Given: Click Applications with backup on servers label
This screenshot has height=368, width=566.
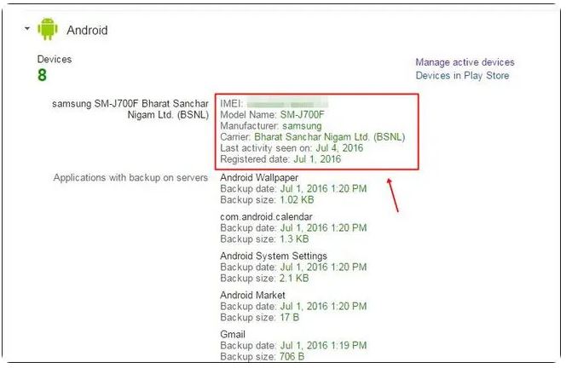Looking at the screenshot, I should (x=130, y=177).
